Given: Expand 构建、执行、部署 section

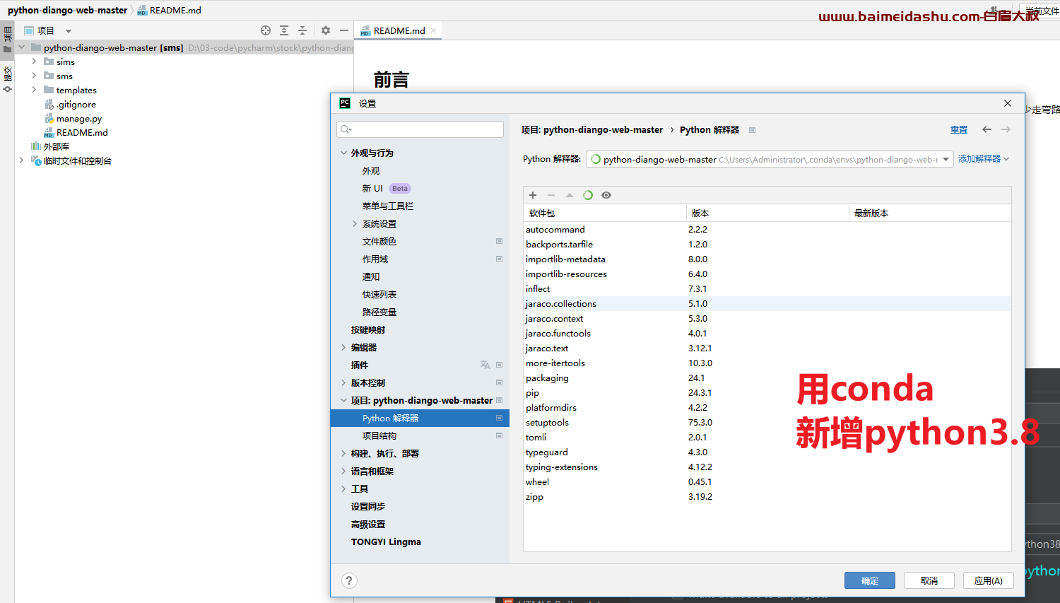Looking at the screenshot, I should point(343,453).
